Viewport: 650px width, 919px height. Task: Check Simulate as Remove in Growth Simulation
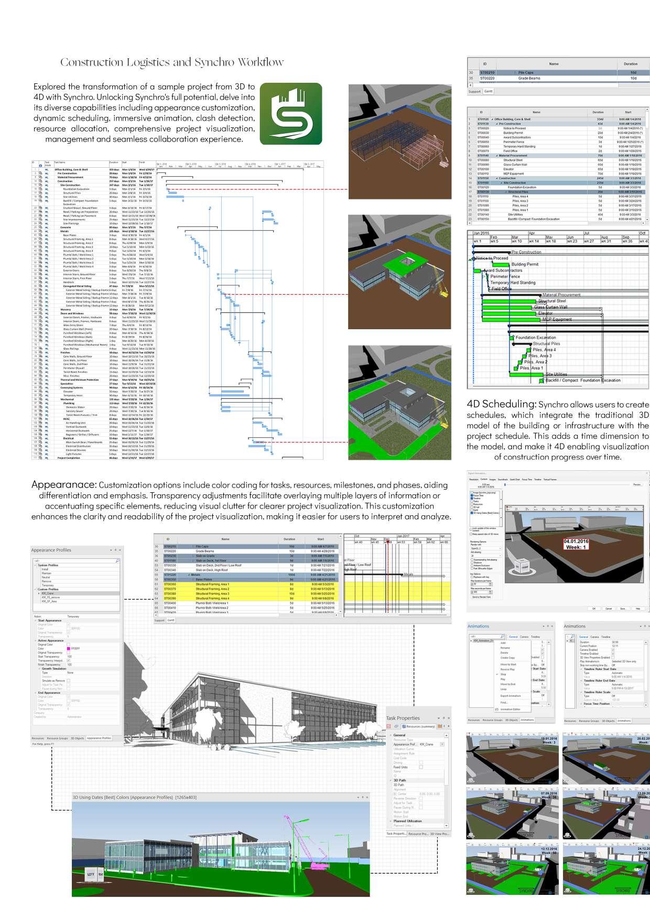[68, 680]
